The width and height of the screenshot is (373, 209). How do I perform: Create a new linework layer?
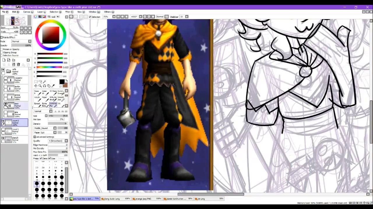point(9,60)
